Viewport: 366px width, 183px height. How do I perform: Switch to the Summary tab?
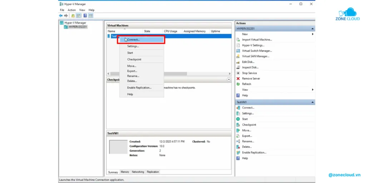[x=113, y=172]
